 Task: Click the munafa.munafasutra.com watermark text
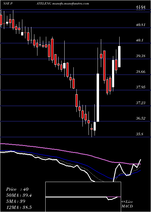coord(70,4)
